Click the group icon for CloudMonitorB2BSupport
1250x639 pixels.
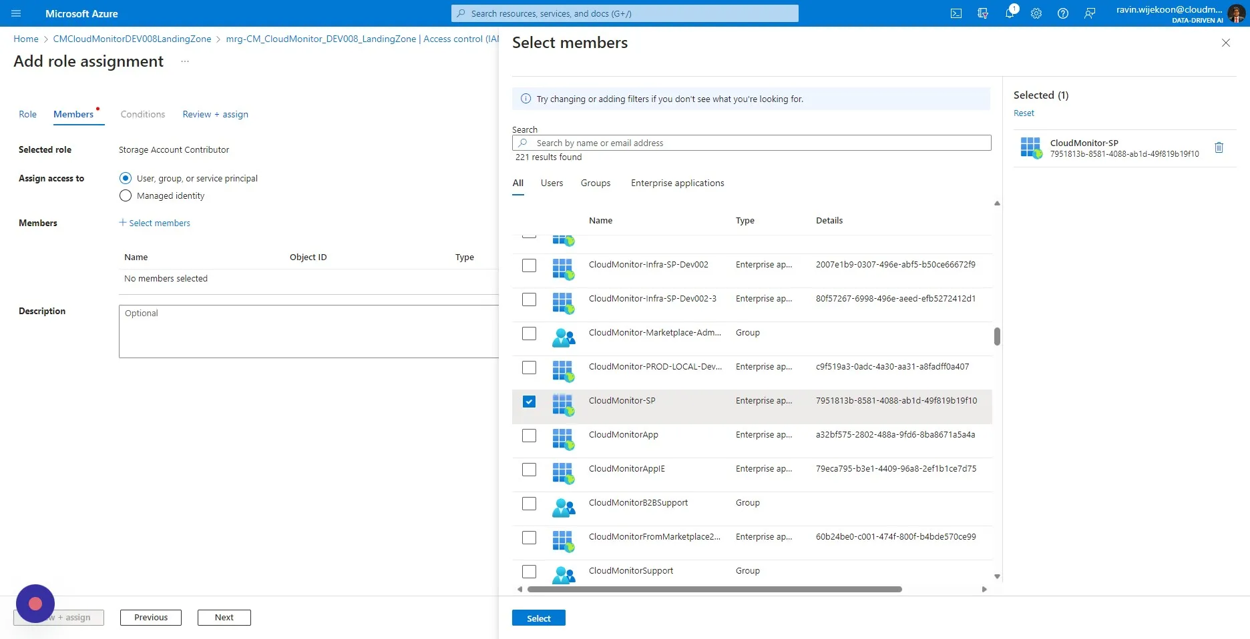[564, 508]
